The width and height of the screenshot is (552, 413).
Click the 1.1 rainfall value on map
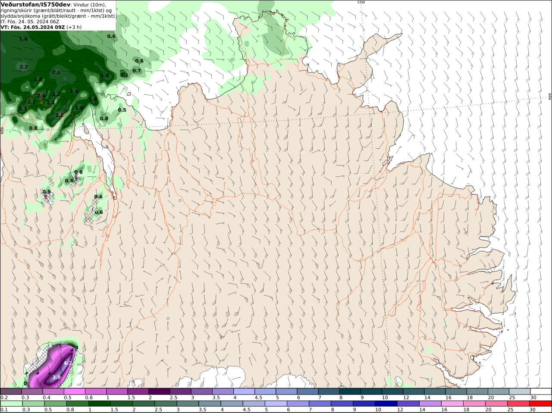coord(124,75)
